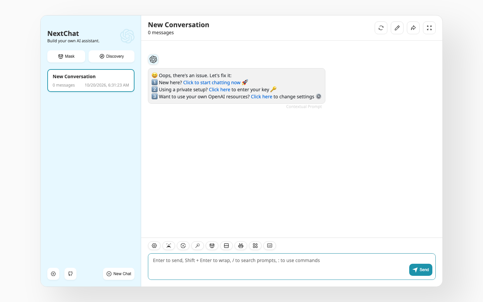The width and height of the screenshot is (483, 302).
Task: Show keyboard shortcuts icon
Action: click(x=270, y=246)
